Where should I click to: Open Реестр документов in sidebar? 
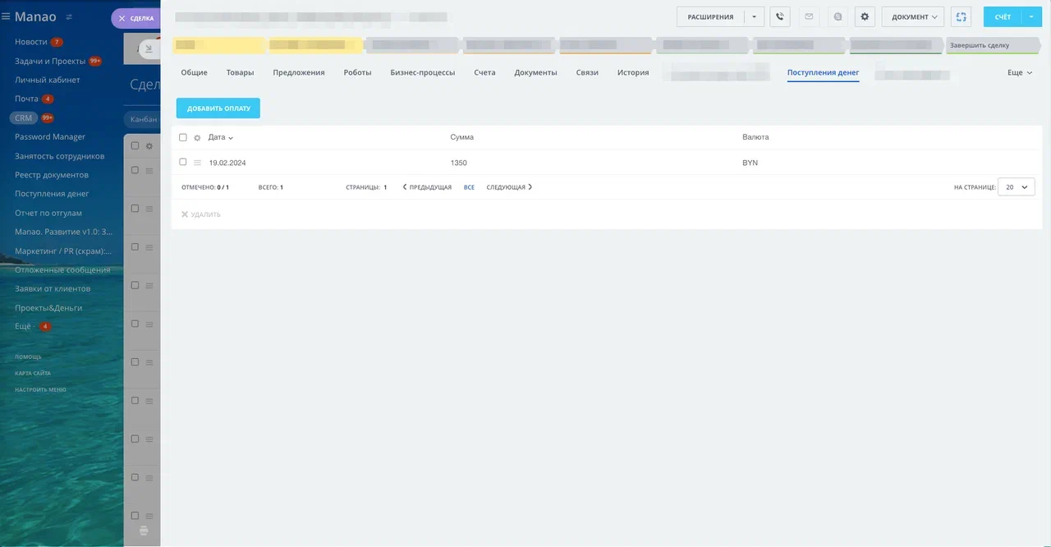click(52, 175)
